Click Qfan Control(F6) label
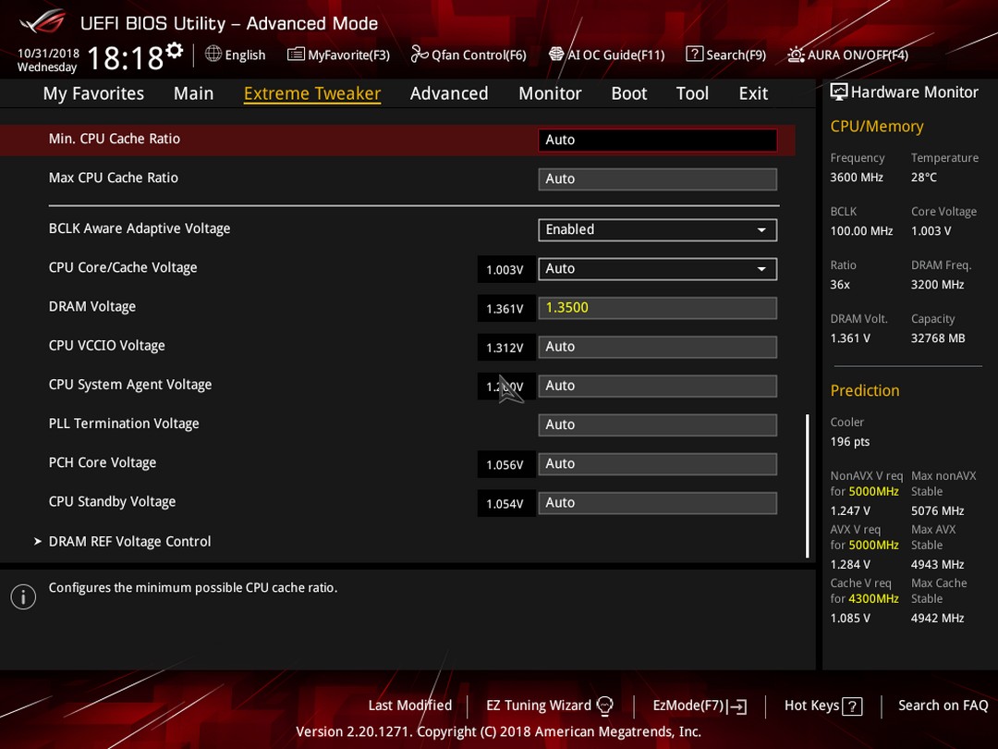The height and width of the screenshot is (749, 998). [479, 55]
